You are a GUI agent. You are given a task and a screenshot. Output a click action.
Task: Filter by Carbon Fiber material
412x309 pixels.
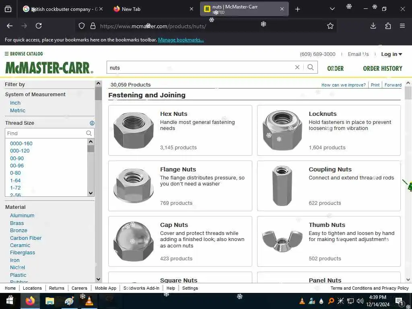click(x=26, y=238)
